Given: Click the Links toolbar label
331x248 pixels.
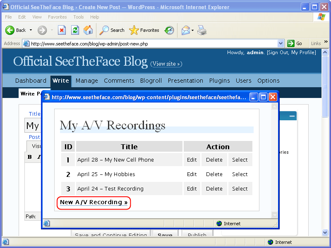Looking at the screenshot, I should [316, 43].
